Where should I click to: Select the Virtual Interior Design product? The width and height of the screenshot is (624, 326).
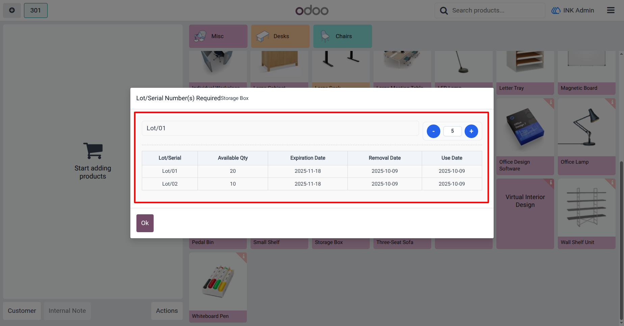(525, 214)
